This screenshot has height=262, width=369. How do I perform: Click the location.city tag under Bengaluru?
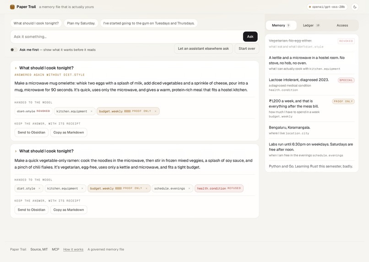point(297,134)
